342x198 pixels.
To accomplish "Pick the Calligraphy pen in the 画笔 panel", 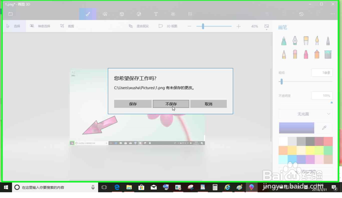I will pos(294,41).
